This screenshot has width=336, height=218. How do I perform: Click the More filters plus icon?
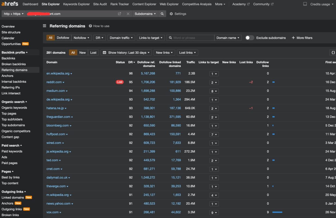(x=293, y=38)
